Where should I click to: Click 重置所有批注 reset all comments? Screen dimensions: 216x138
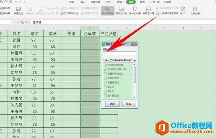pyautogui.click(x=89, y=13)
